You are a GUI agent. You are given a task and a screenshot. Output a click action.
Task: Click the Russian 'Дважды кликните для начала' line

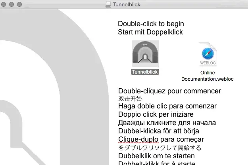click(167, 123)
